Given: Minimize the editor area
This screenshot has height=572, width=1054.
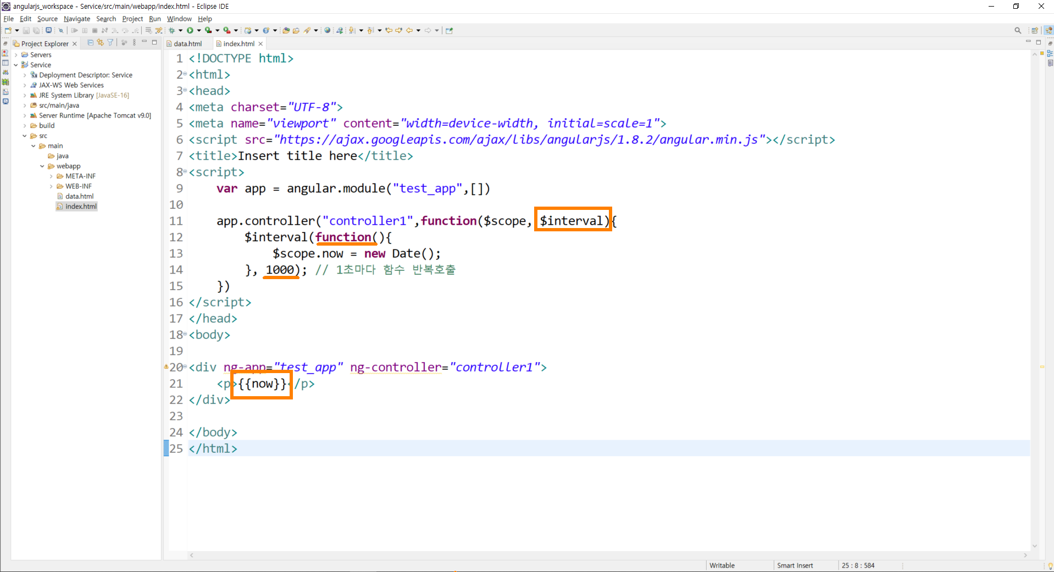Looking at the screenshot, I should 1028,42.
